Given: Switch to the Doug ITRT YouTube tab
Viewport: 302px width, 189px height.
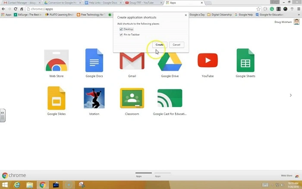Looking at the screenshot, I should [142, 3].
